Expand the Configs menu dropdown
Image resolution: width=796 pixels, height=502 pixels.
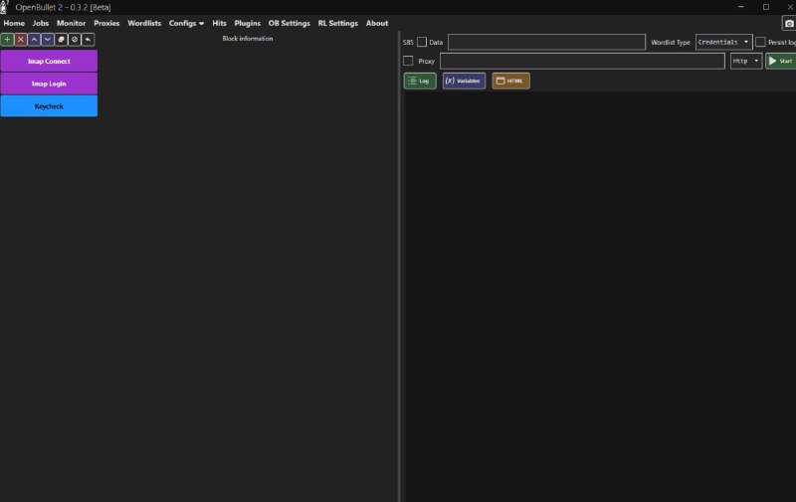pyautogui.click(x=186, y=23)
